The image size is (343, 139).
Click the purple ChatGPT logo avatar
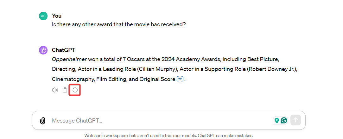pyautogui.click(x=43, y=50)
